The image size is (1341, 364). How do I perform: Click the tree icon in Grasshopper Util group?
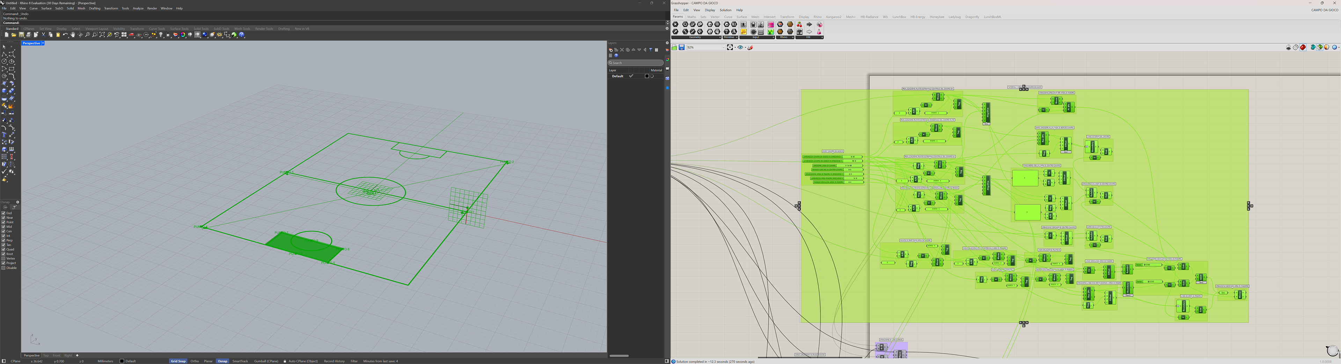click(800, 32)
